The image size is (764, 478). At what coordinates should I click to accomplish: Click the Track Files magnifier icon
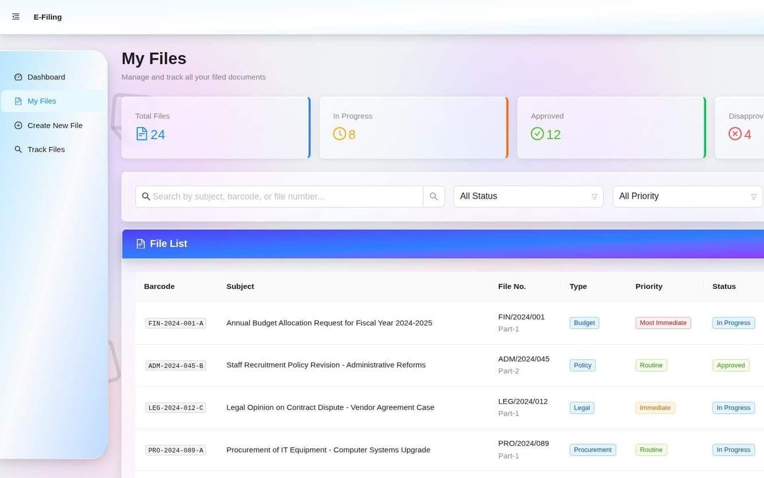coord(18,150)
